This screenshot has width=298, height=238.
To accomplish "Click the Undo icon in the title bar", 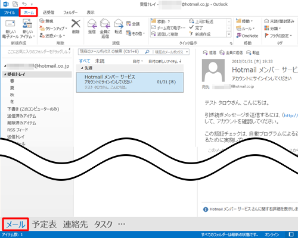I will [24, 4].
